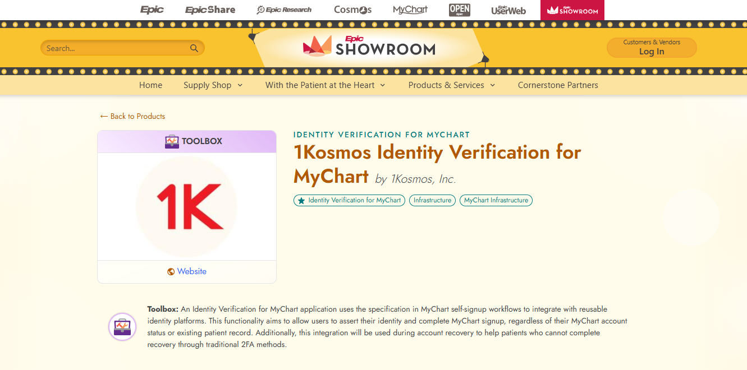Click the star icon in Identity Verification tag
Screen dimensions: 747x370
pyautogui.click(x=301, y=200)
